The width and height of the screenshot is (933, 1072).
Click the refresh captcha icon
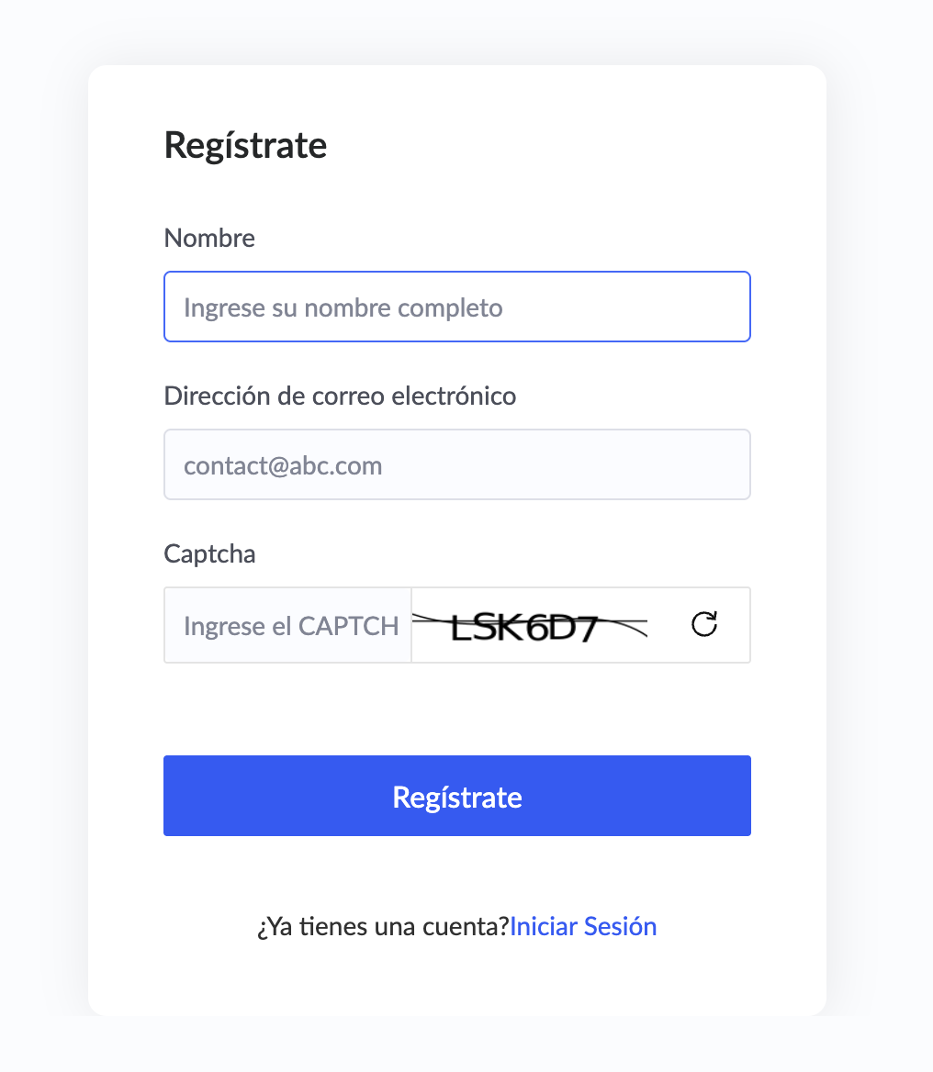click(x=703, y=624)
